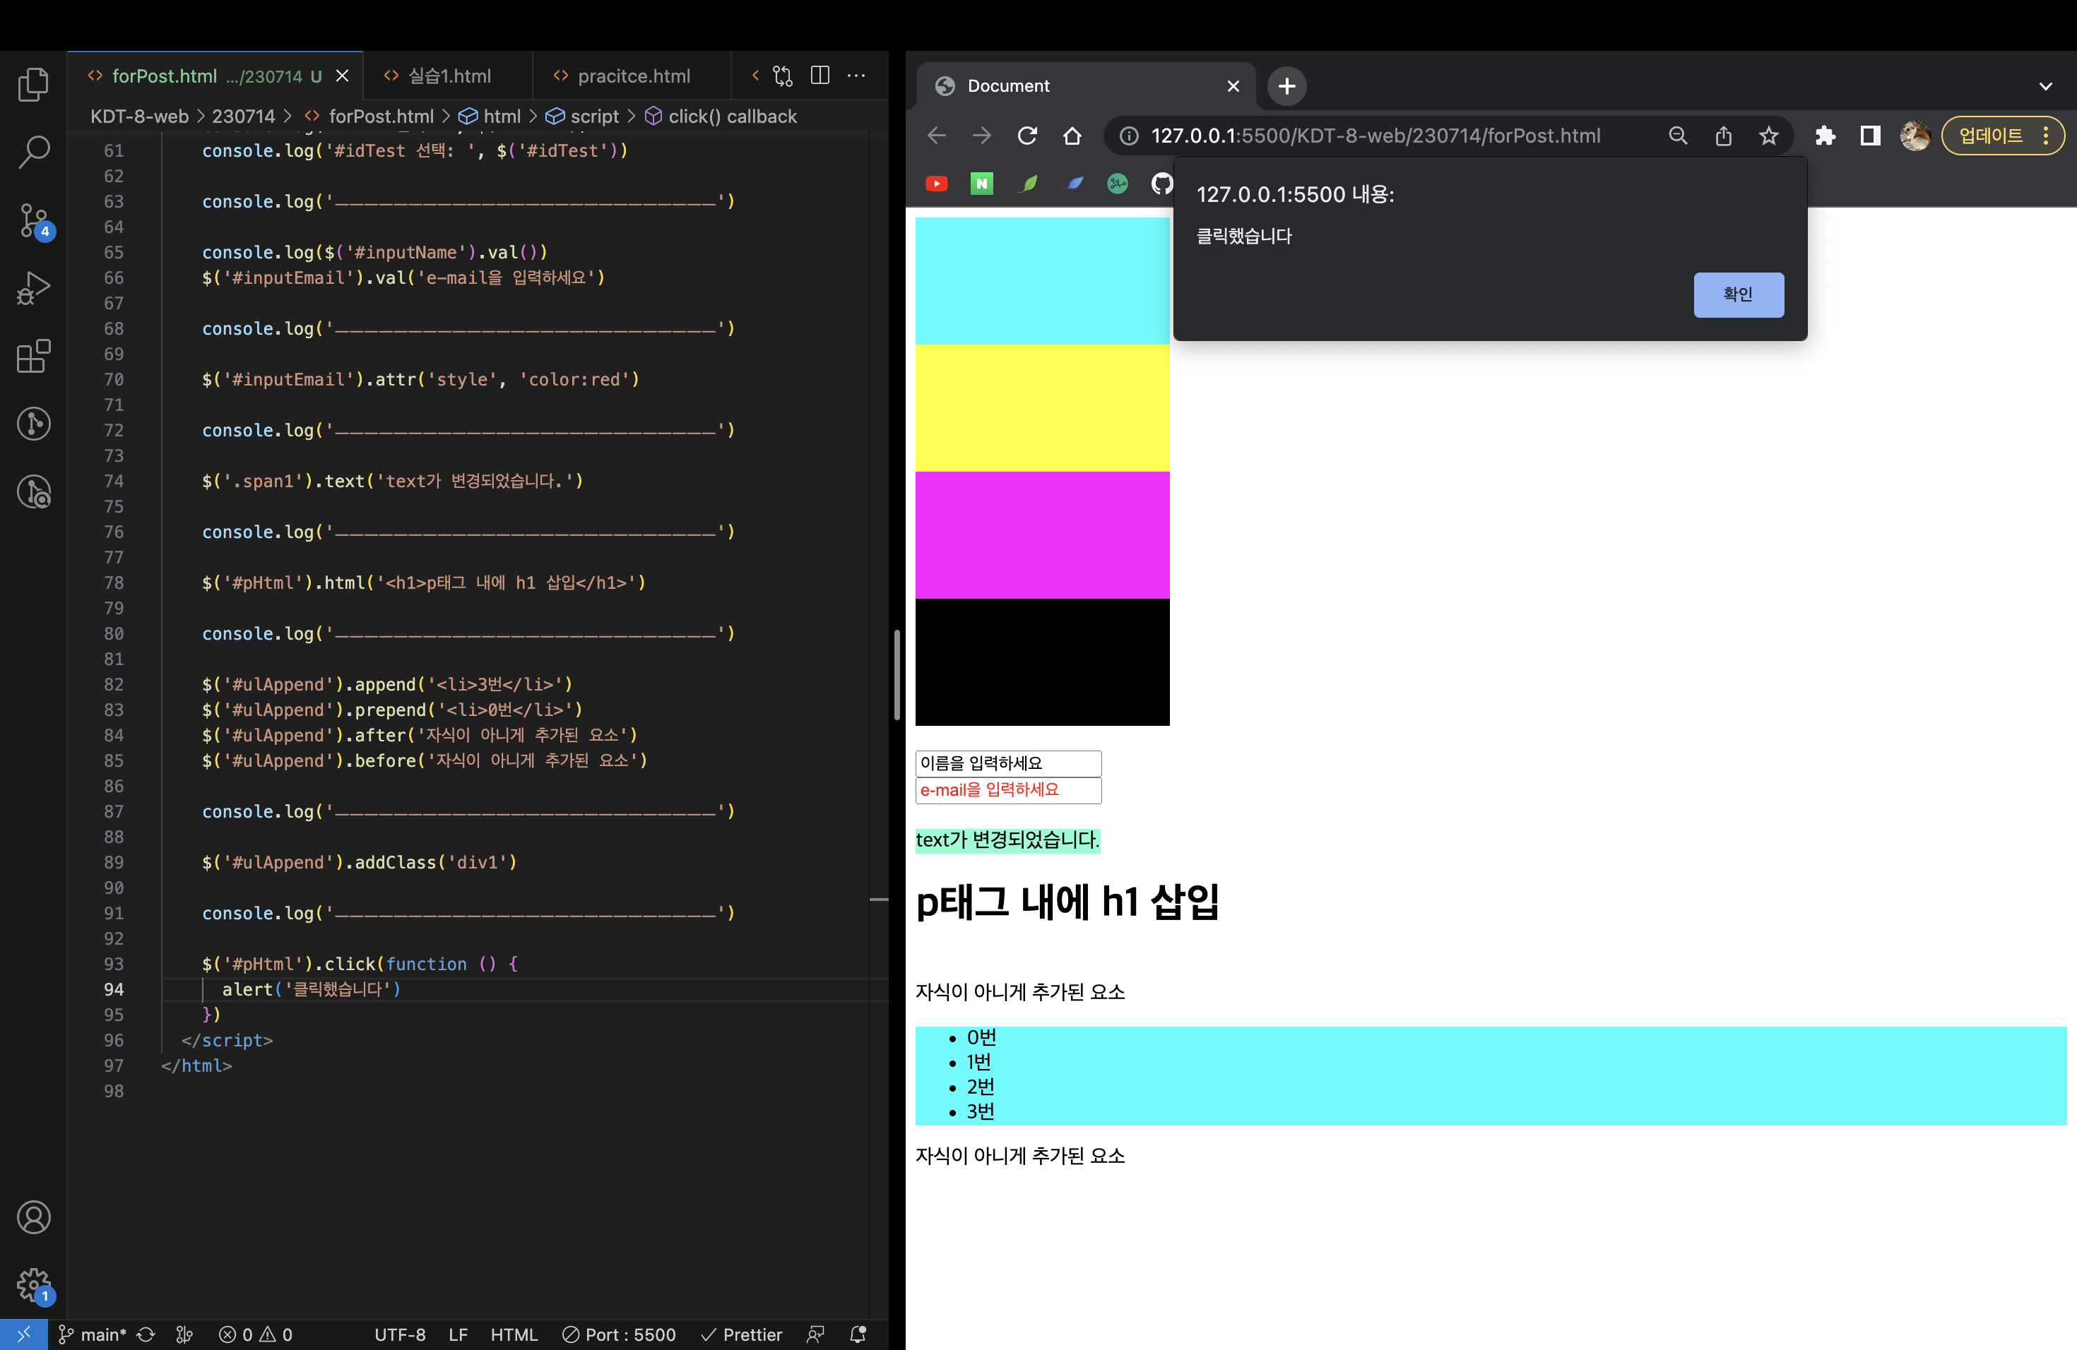
Task: Open the zoom magnifier in address bar
Action: pos(1677,135)
